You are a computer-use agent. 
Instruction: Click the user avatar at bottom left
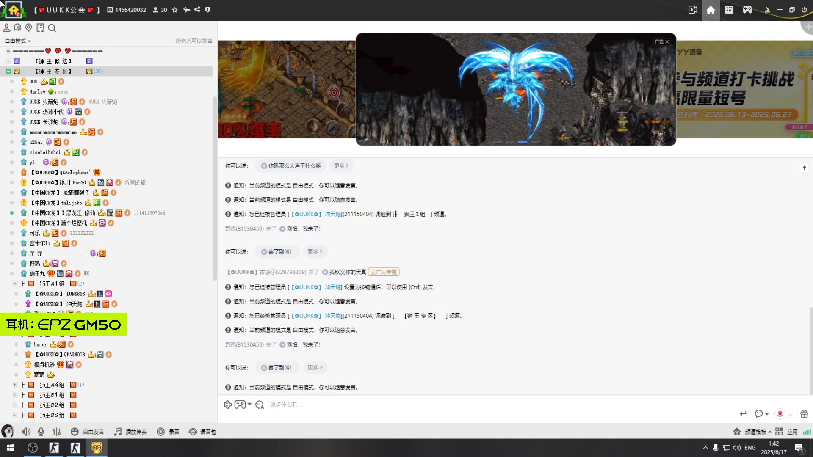pos(8,431)
